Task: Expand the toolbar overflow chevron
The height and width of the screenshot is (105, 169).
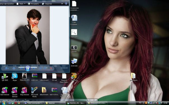Action: click(62, 4)
